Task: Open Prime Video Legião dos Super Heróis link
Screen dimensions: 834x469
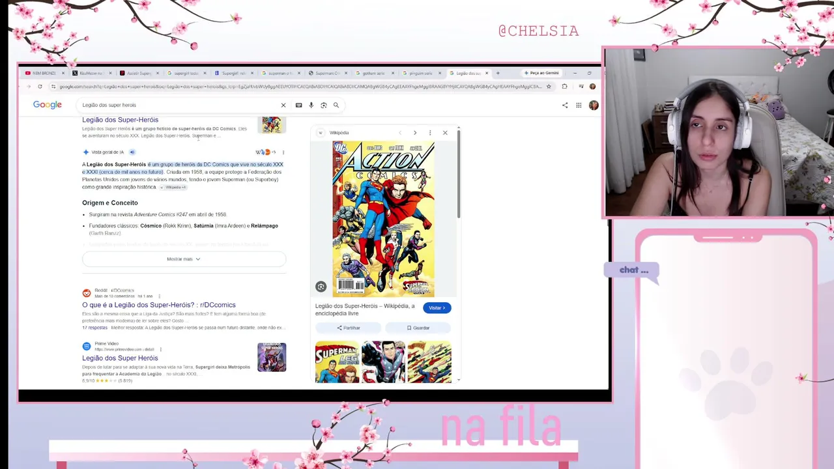Action: point(120,358)
